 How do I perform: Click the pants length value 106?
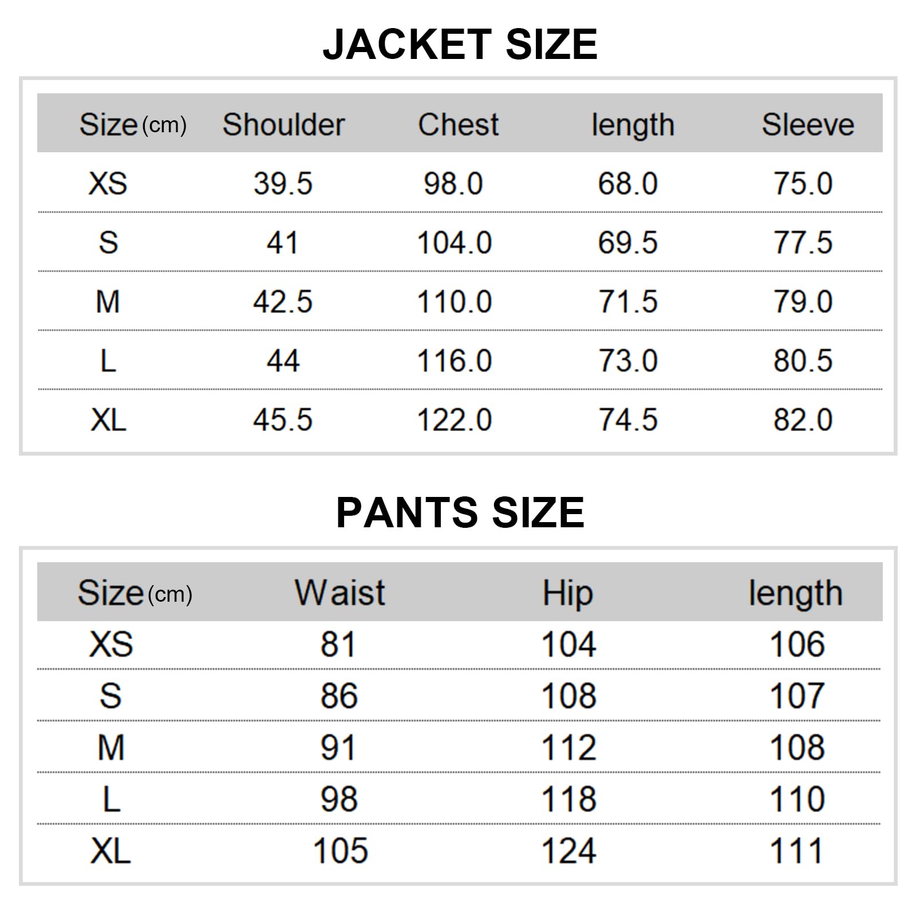pyautogui.click(x=797, y=645)
